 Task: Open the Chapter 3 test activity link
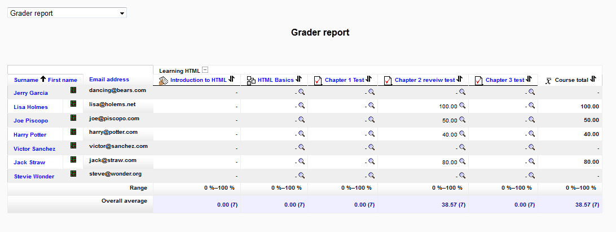(505, 80)
